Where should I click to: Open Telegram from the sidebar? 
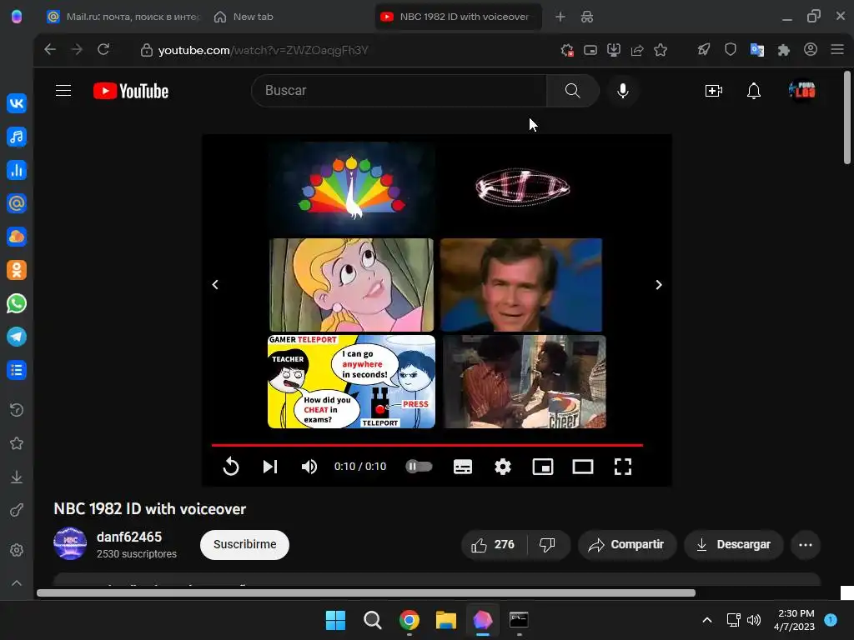[x=17, y=337]
